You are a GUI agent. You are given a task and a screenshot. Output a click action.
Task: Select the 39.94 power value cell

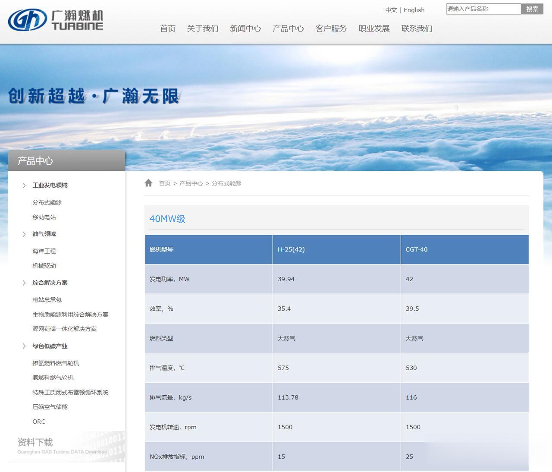(336, 279)
